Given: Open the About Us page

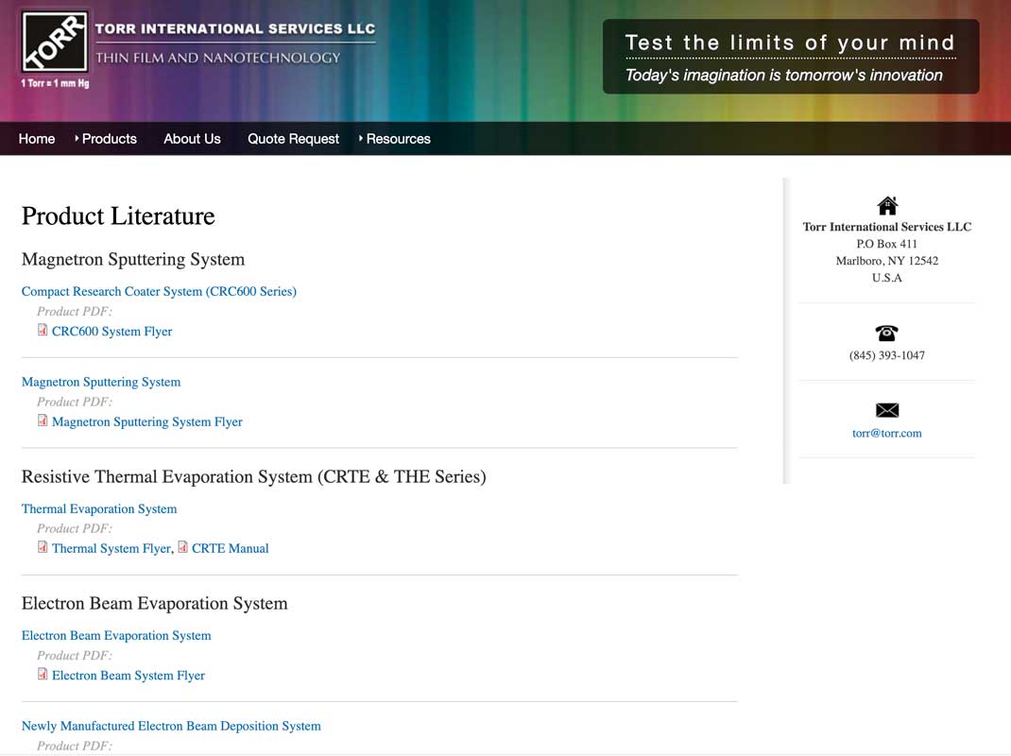Looking at the screenshot, I should click(x=192, y=139).
